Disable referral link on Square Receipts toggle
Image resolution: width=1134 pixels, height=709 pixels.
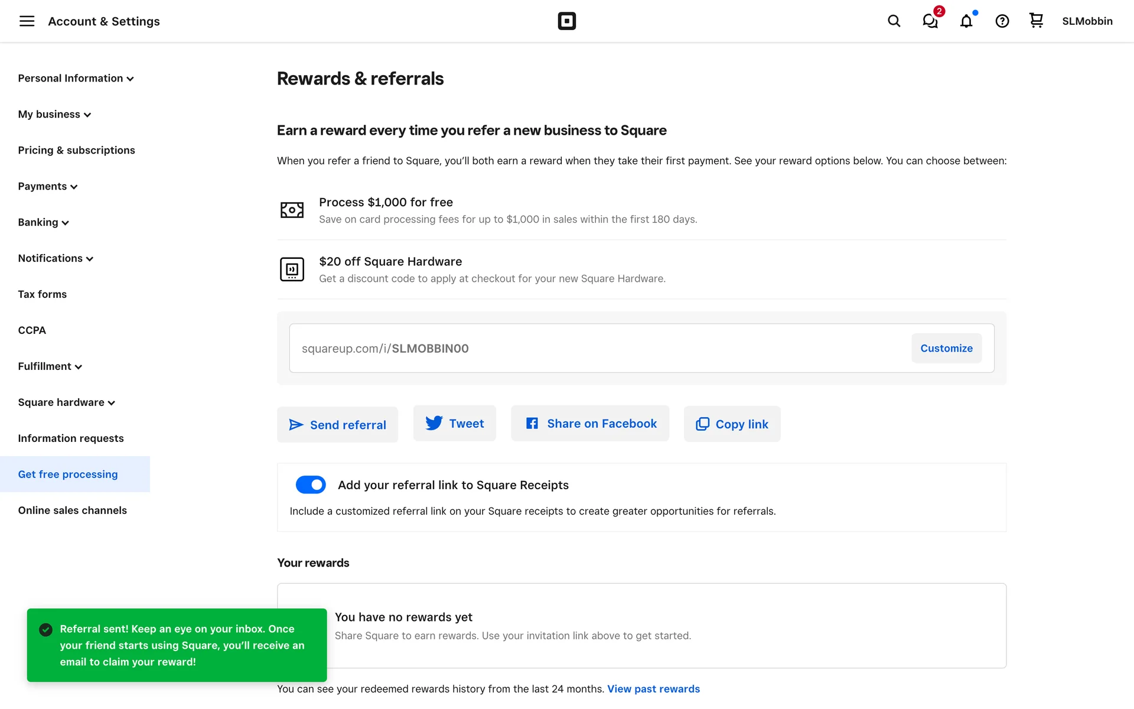(311, 484)
